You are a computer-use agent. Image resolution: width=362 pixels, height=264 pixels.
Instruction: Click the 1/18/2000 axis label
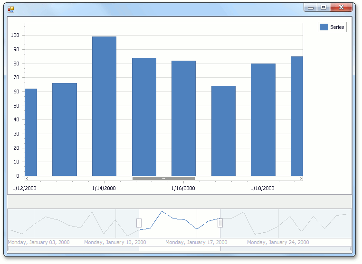coord(263,188)
